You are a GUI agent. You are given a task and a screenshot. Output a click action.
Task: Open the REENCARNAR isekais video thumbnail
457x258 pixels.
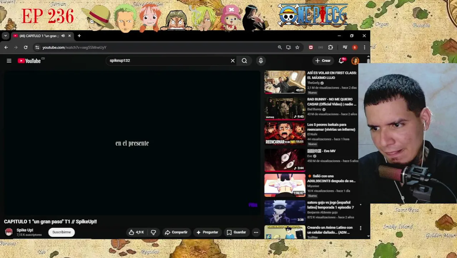(285, 133)
